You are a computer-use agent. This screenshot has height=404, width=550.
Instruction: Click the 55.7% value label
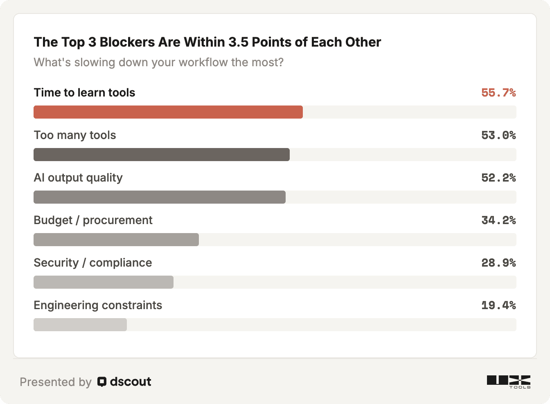498,93
